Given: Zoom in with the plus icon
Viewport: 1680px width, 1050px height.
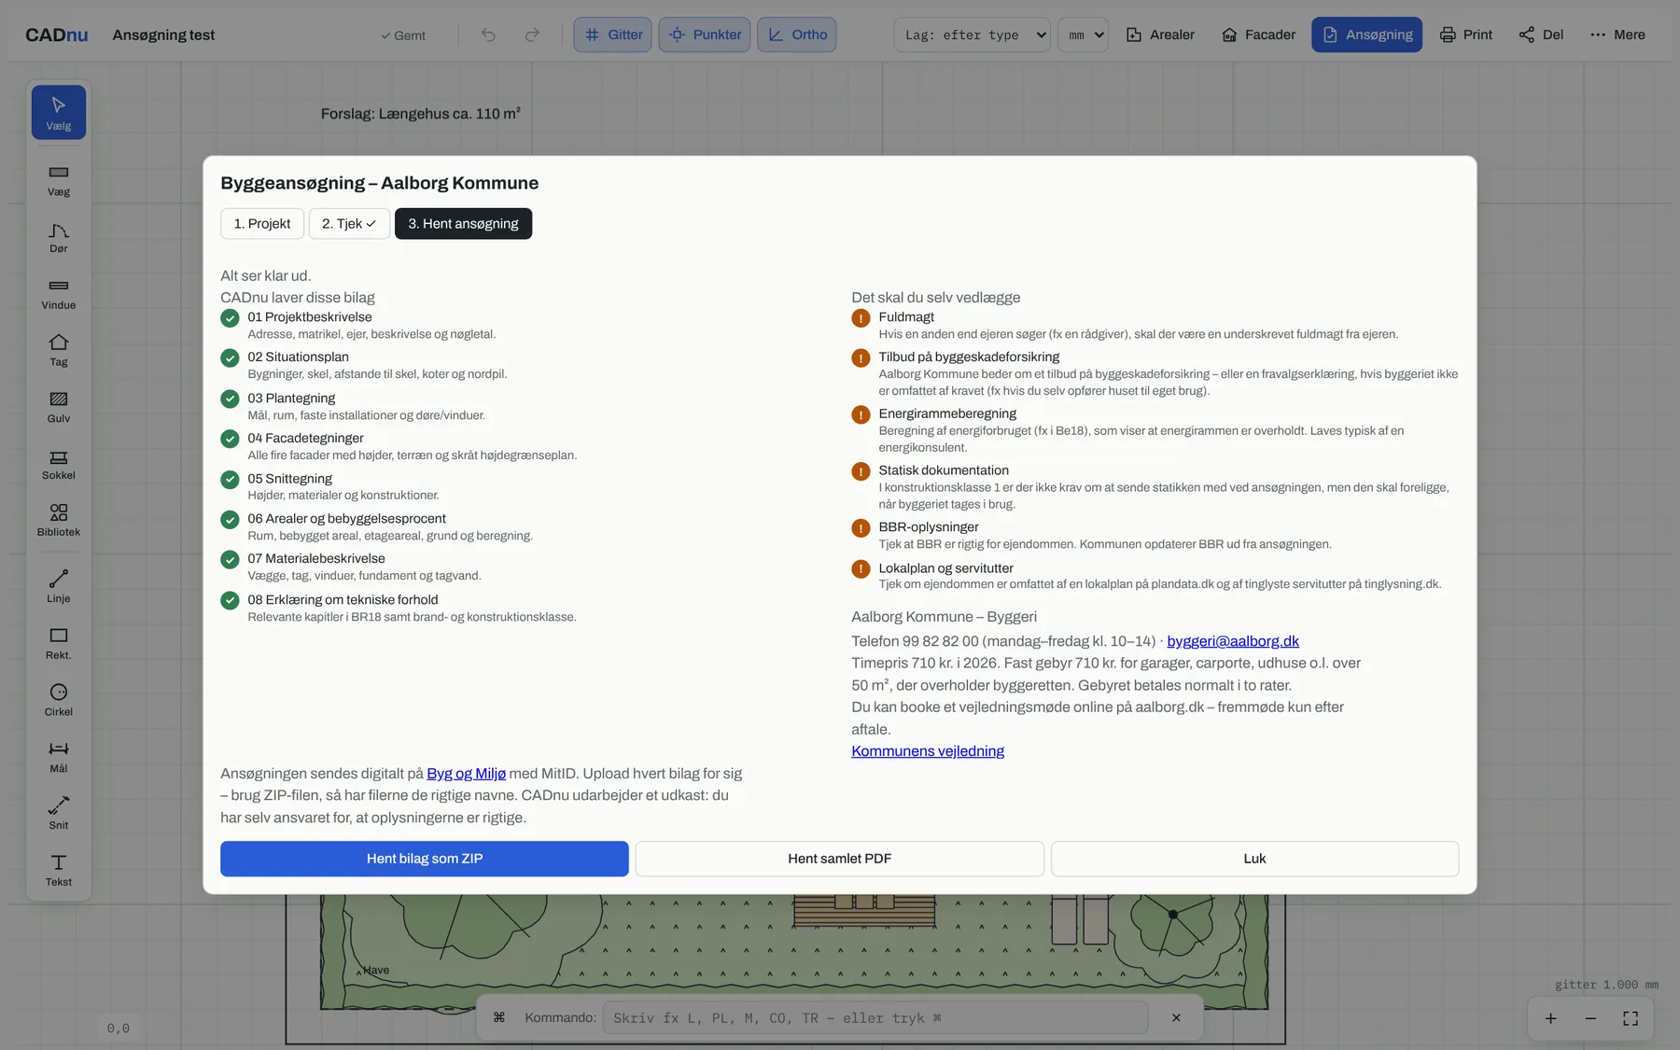Looking at the screenshot, I should [x=1550, y=1018].
